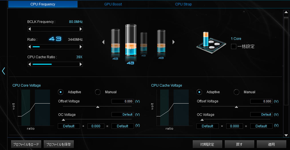
Task: Click the 39X cache ratio value
Action: [x=79, y=57]
